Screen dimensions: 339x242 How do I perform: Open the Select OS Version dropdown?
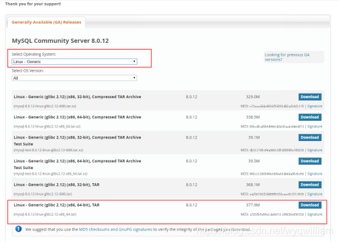point(75,78)
